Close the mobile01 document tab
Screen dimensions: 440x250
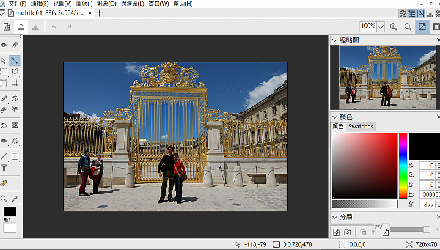[x=90, y=13]
